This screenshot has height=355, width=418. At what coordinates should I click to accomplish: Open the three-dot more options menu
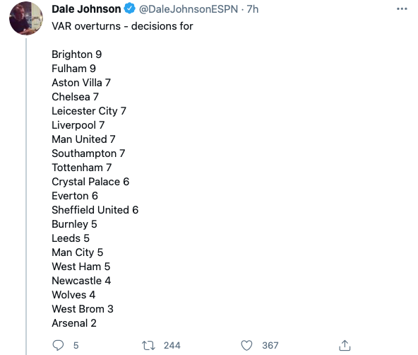tap(402, 8)
